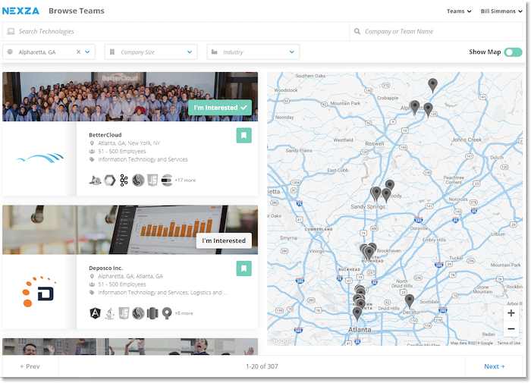Select the southernmost marker above the Atlanta label

pos(357,313)
